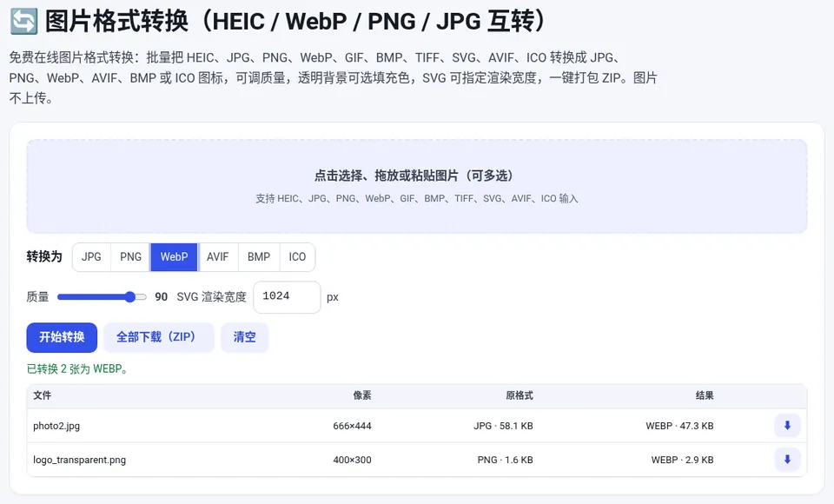The image size is (834, 504).
Task: Click the 文件 column header
Action: pos(42,395)
